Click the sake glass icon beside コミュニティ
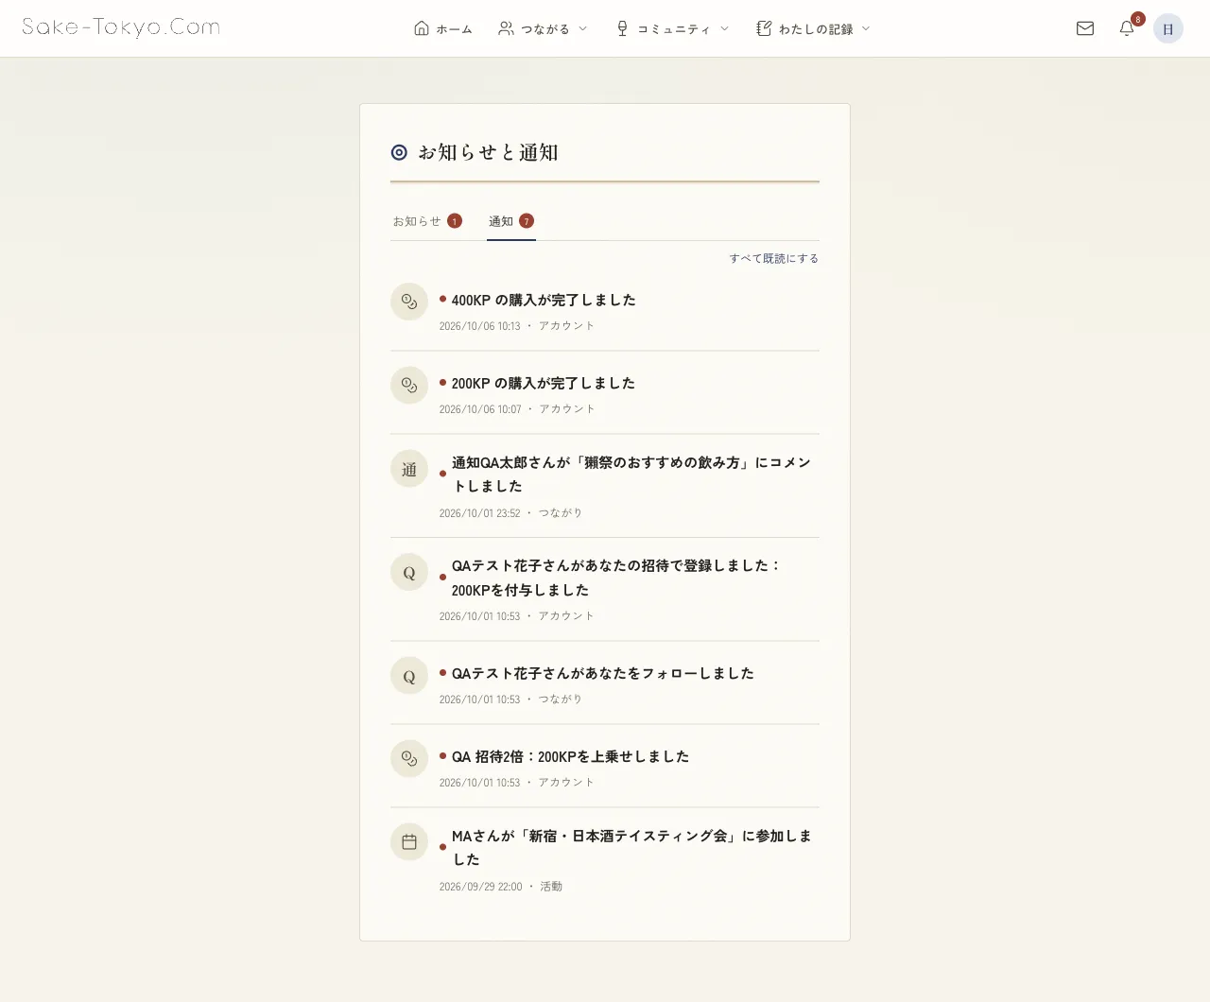 pos(622,28)
